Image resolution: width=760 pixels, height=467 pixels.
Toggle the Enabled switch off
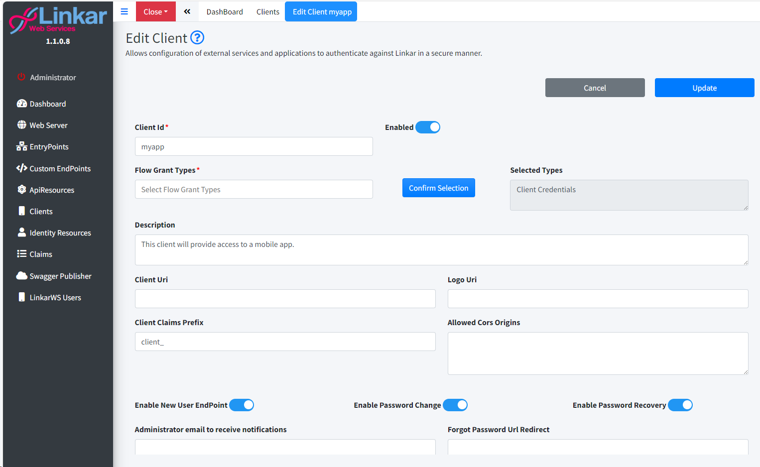click(x=428, y=127)
